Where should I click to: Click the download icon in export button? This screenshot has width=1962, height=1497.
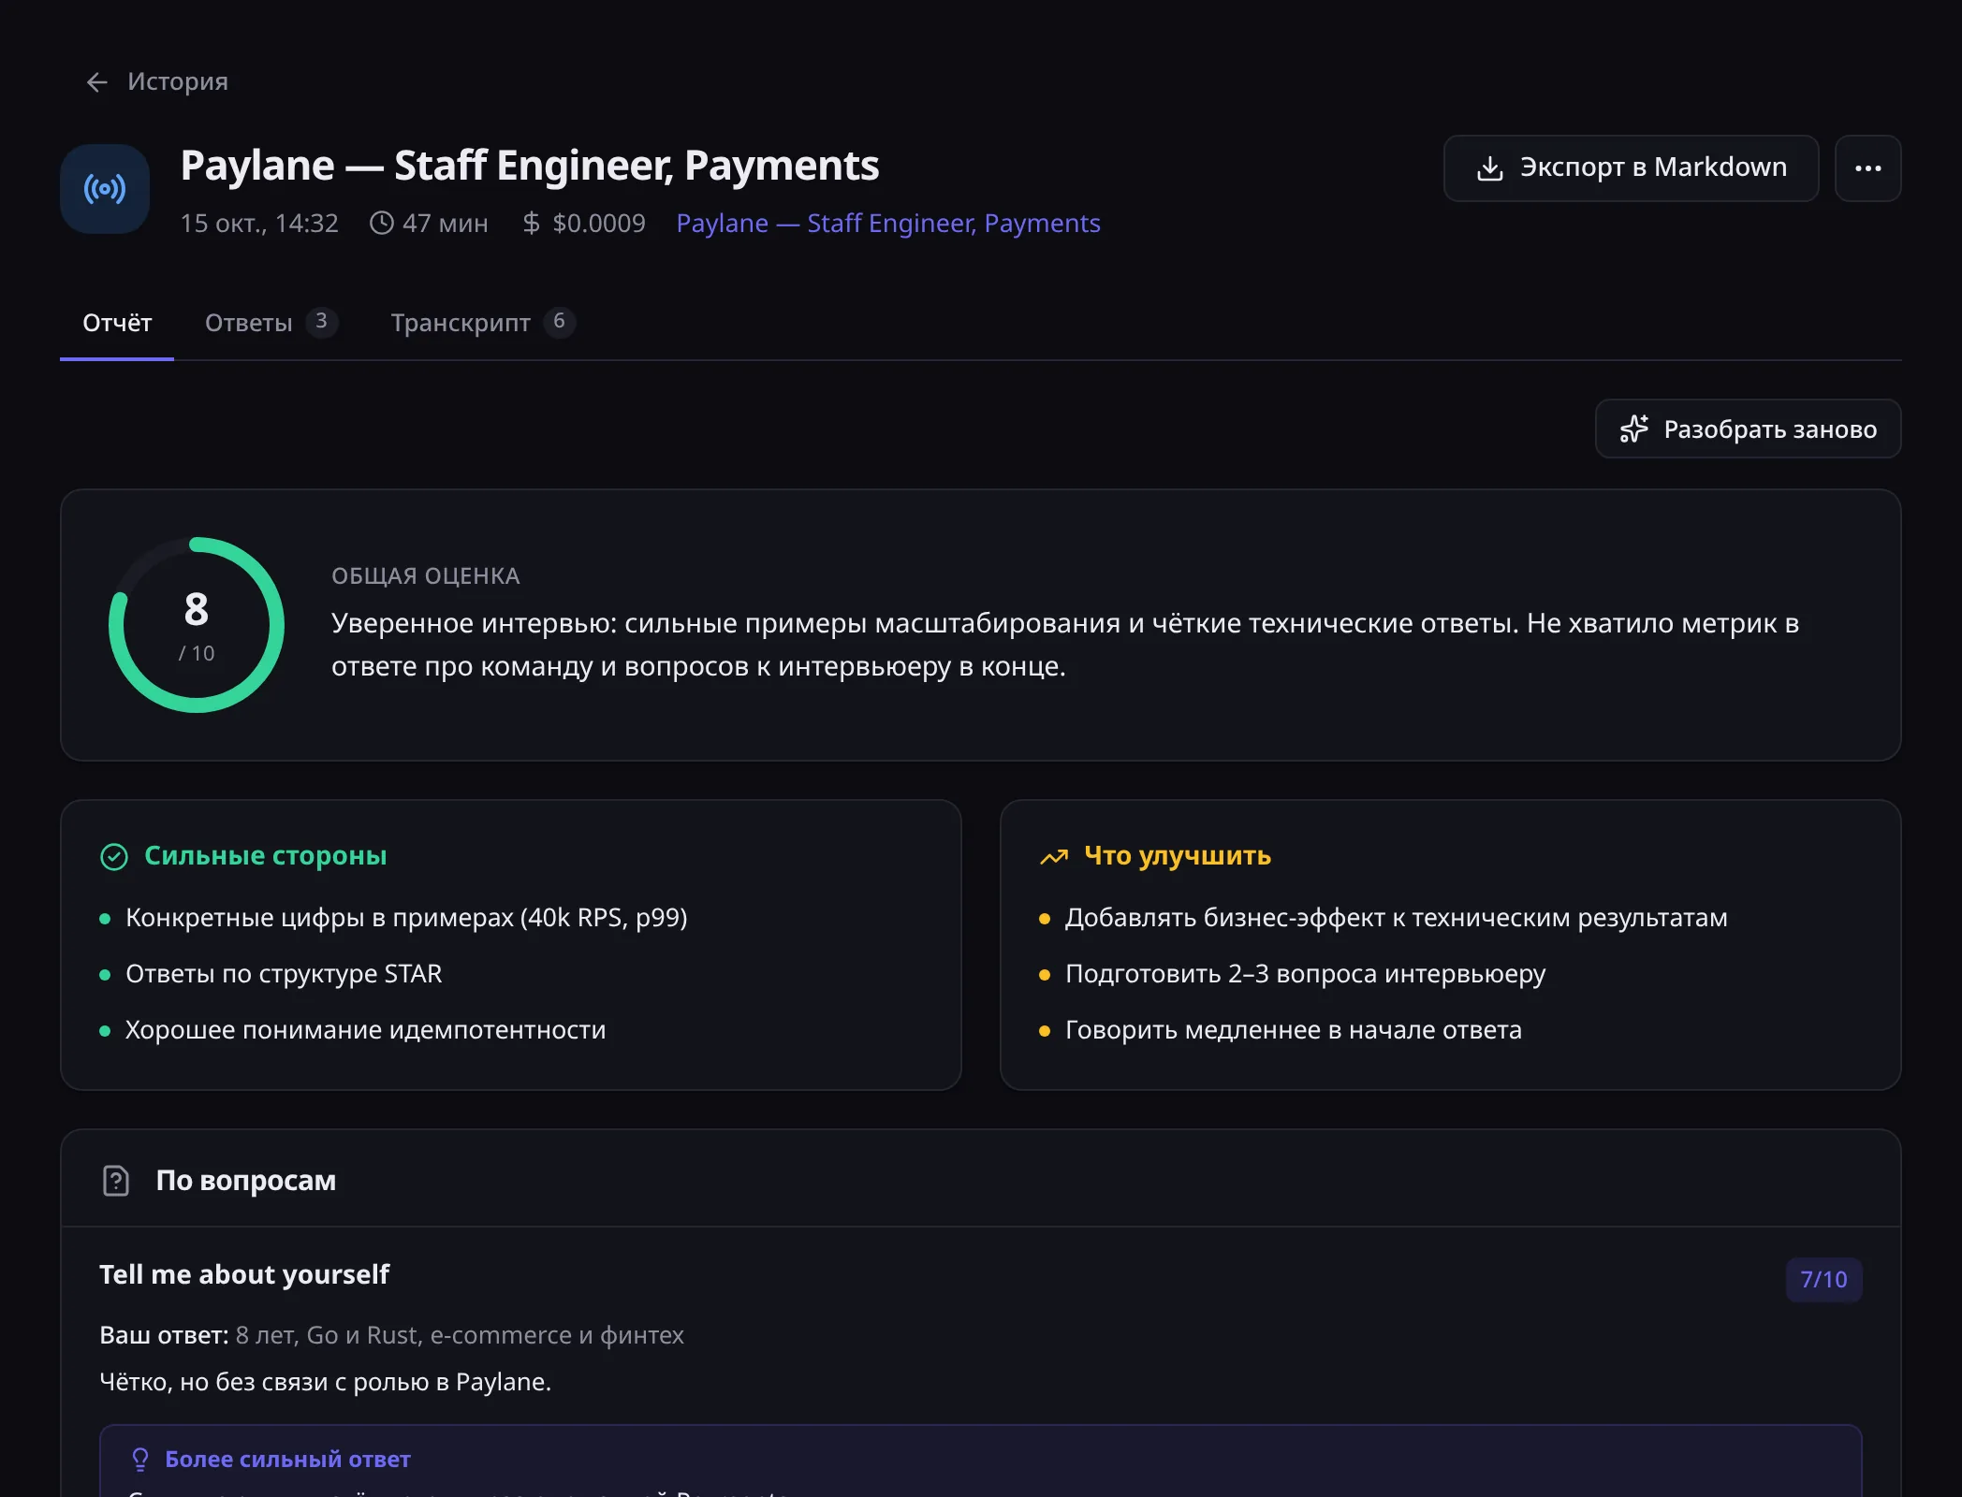pyautogui.click(x=1489, y=168)
